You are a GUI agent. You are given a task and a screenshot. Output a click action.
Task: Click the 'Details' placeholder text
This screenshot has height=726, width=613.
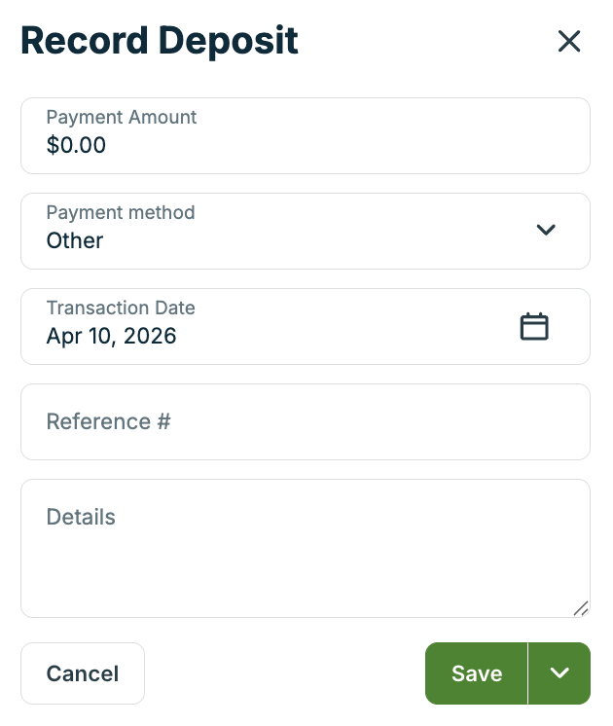point(81,517)
